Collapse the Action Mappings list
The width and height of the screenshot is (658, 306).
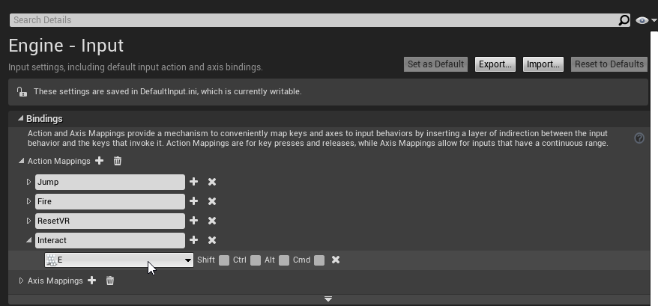click(x=22, y=161)
